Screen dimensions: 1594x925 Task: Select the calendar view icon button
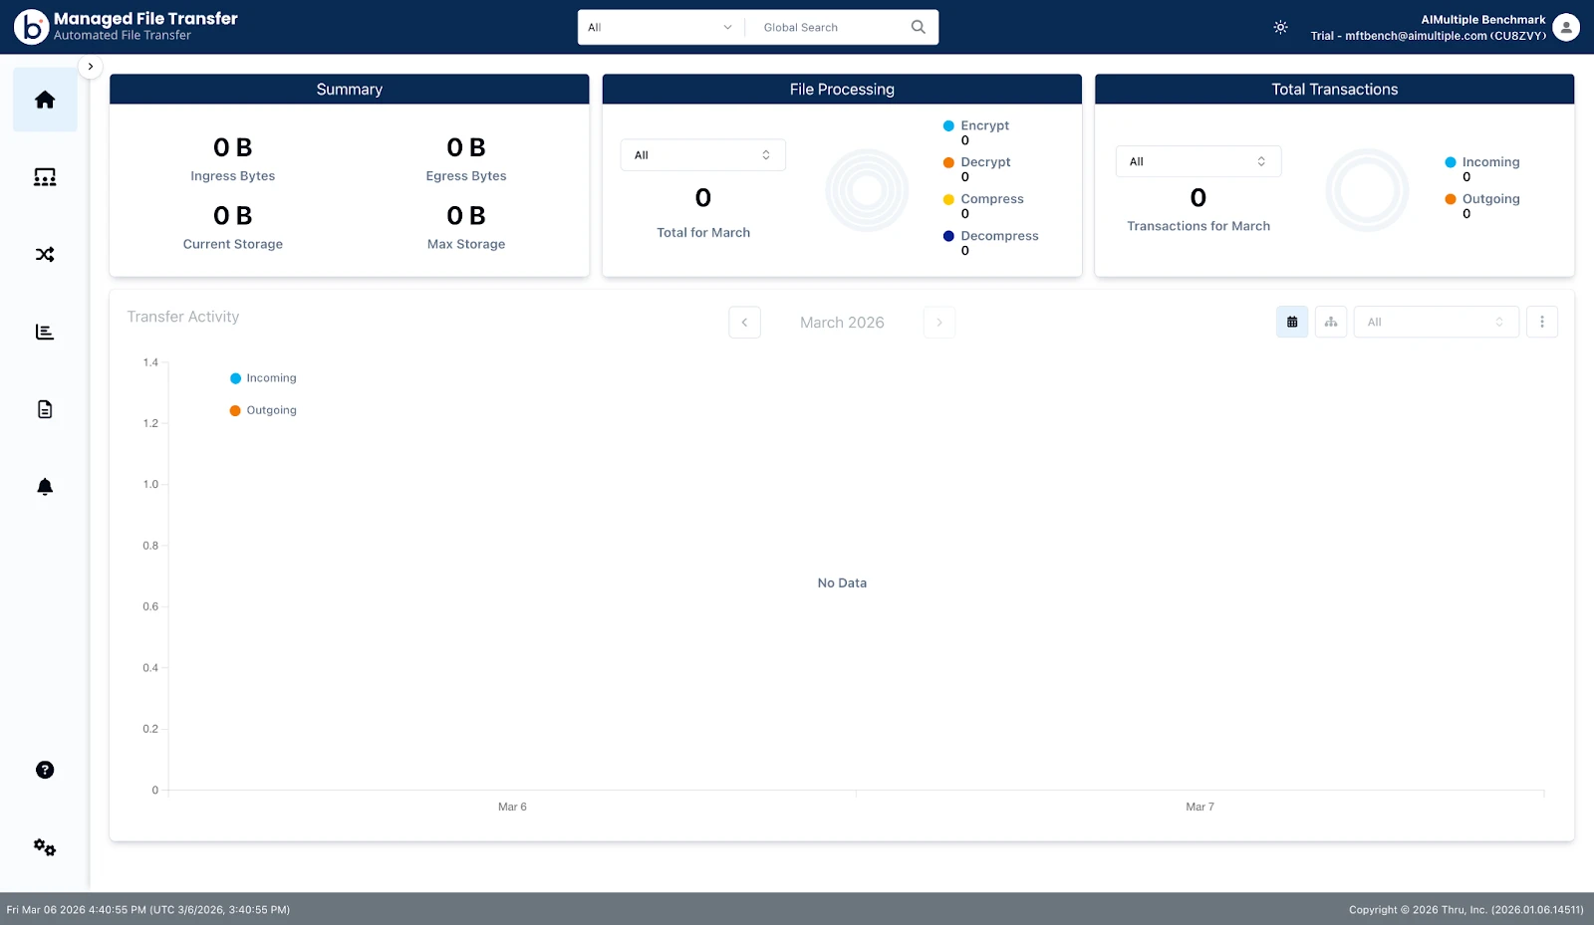(1292, 322)
